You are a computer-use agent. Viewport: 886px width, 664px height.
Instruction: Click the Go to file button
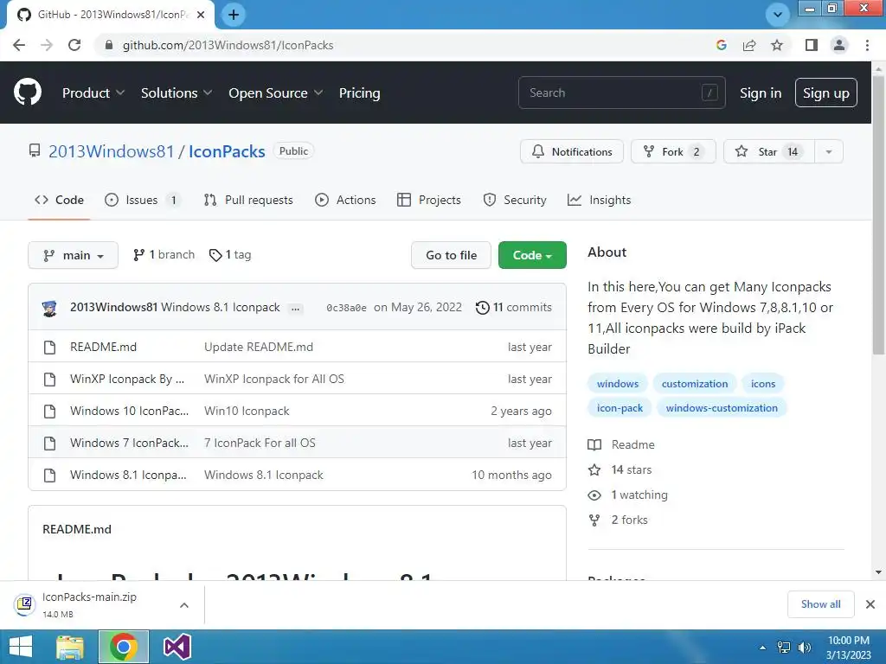451,255
